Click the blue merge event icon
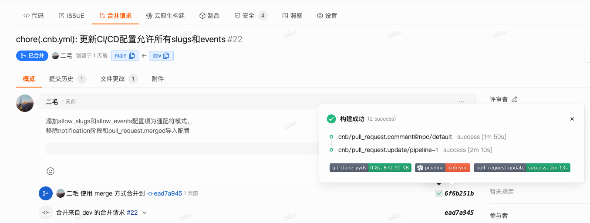The image size is (590, 223). (46, 193)
